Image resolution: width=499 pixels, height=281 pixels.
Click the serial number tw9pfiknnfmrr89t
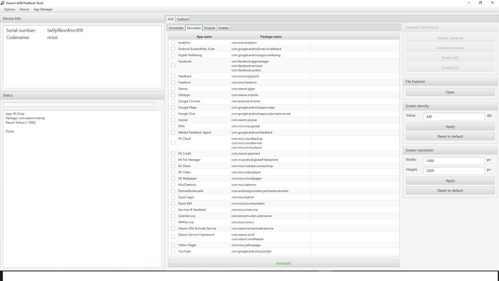[65, 30]
